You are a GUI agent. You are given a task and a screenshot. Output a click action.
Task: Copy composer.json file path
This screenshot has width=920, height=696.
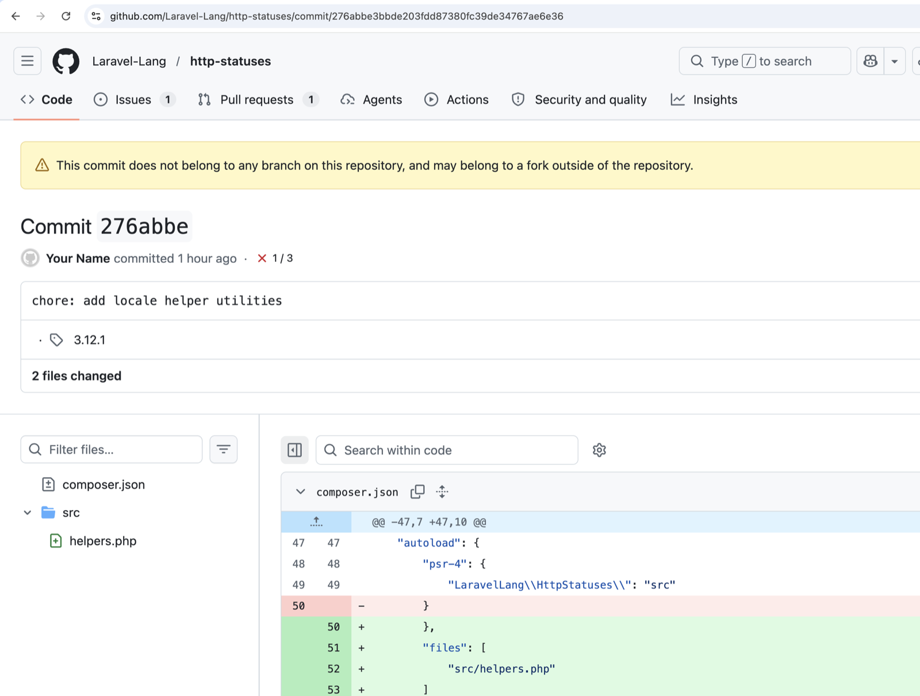click(417, 492)
